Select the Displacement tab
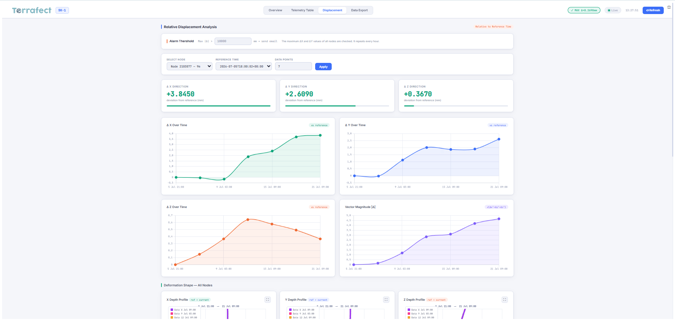The width and height of the screenshot is (675, 332). pos(332,10)
